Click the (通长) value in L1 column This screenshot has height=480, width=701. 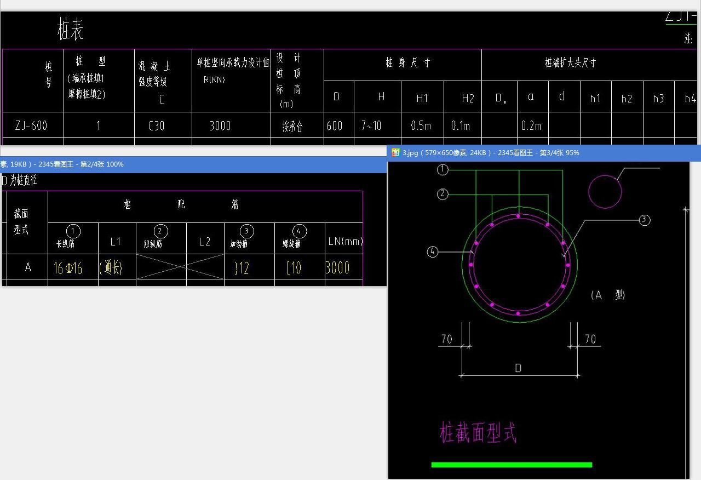pos(111,267)
